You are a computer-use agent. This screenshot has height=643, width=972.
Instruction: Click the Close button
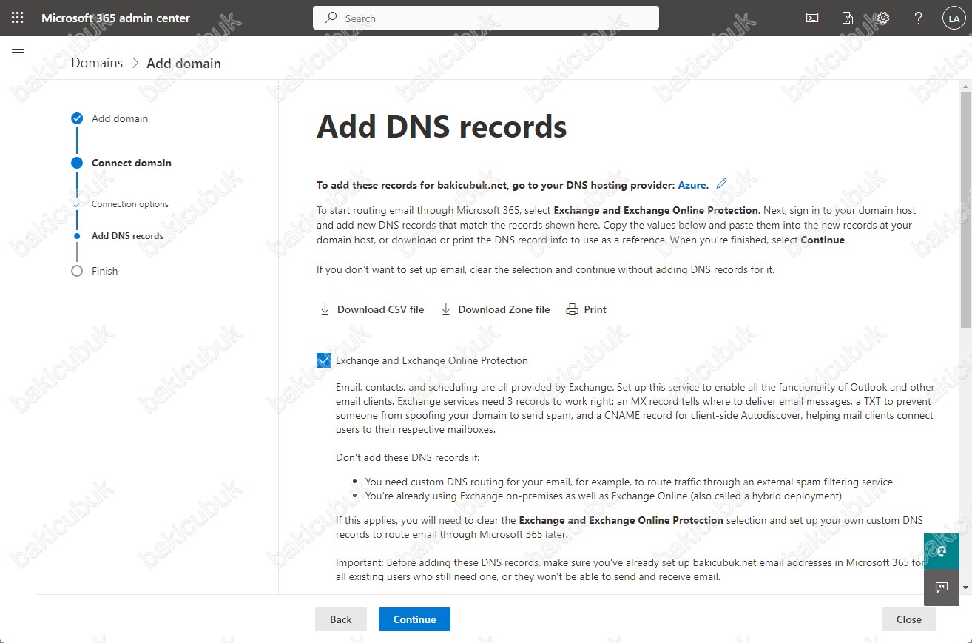pyautogui.click(x=909, y=619)
